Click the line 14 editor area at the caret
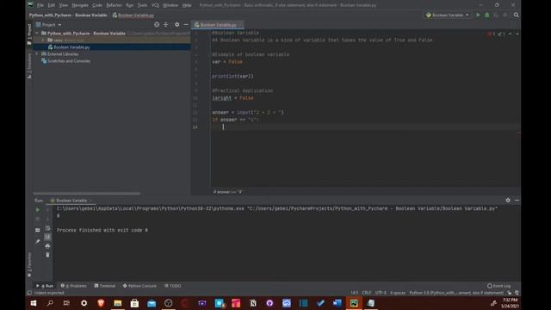The image size is (551, 310). pyautogui.click(x=223, y=127)
